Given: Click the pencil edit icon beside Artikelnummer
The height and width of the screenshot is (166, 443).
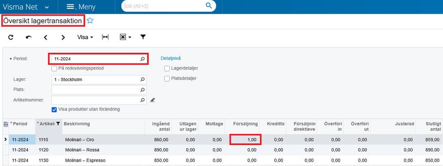Looking at the screenshot, I should coord(153,100).
